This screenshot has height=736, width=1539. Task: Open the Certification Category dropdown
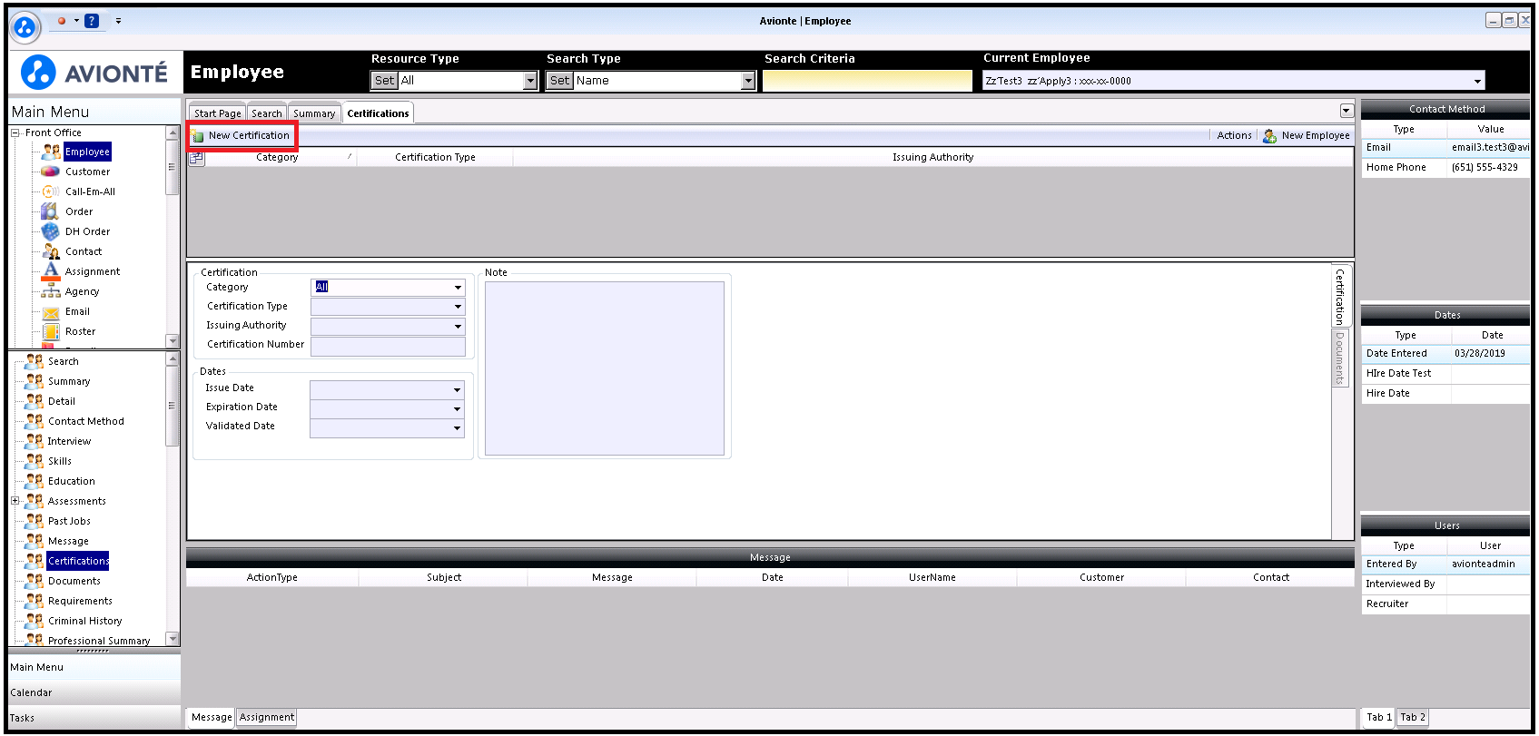458,288
